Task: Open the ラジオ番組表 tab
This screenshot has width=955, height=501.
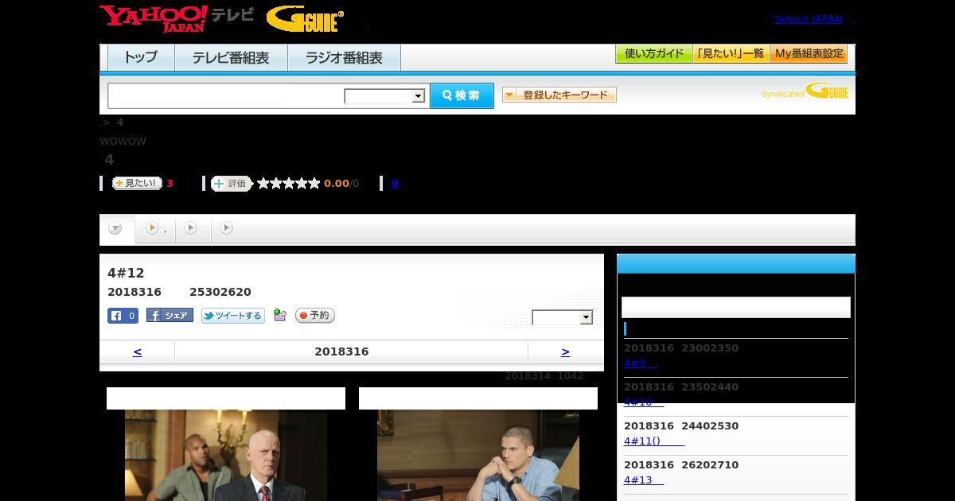Action: [x=344, y=58]
